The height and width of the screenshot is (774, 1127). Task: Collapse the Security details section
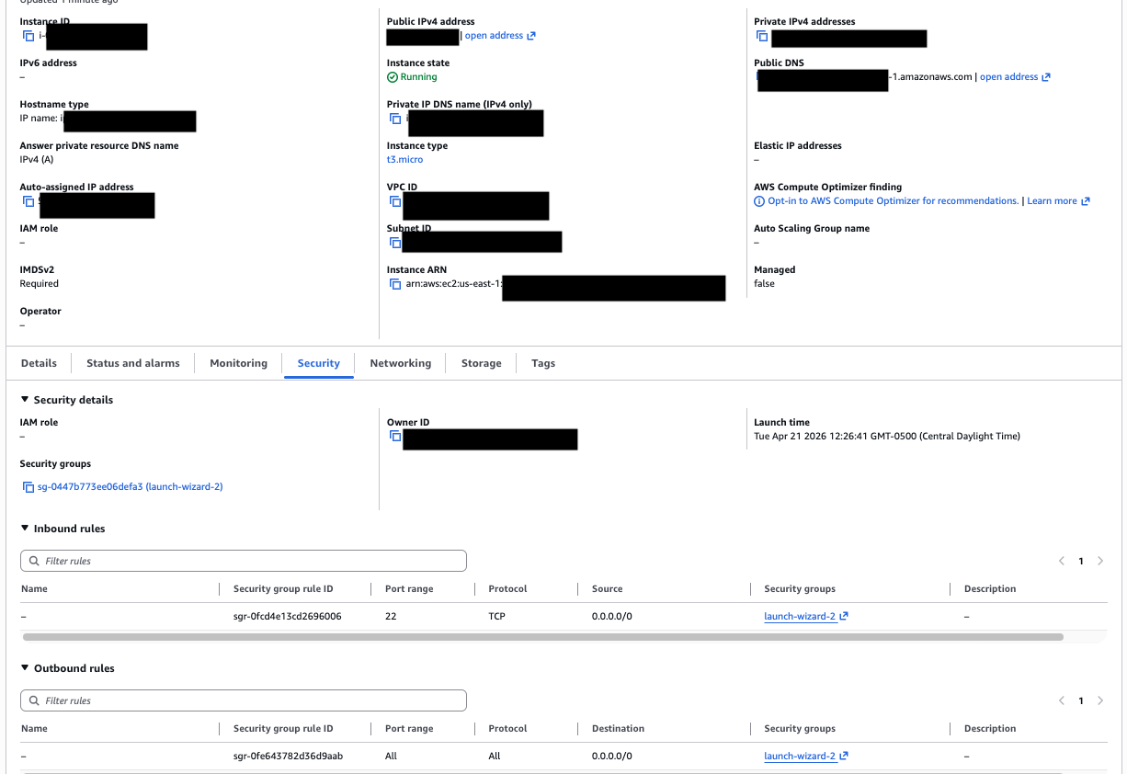(25, 400)
